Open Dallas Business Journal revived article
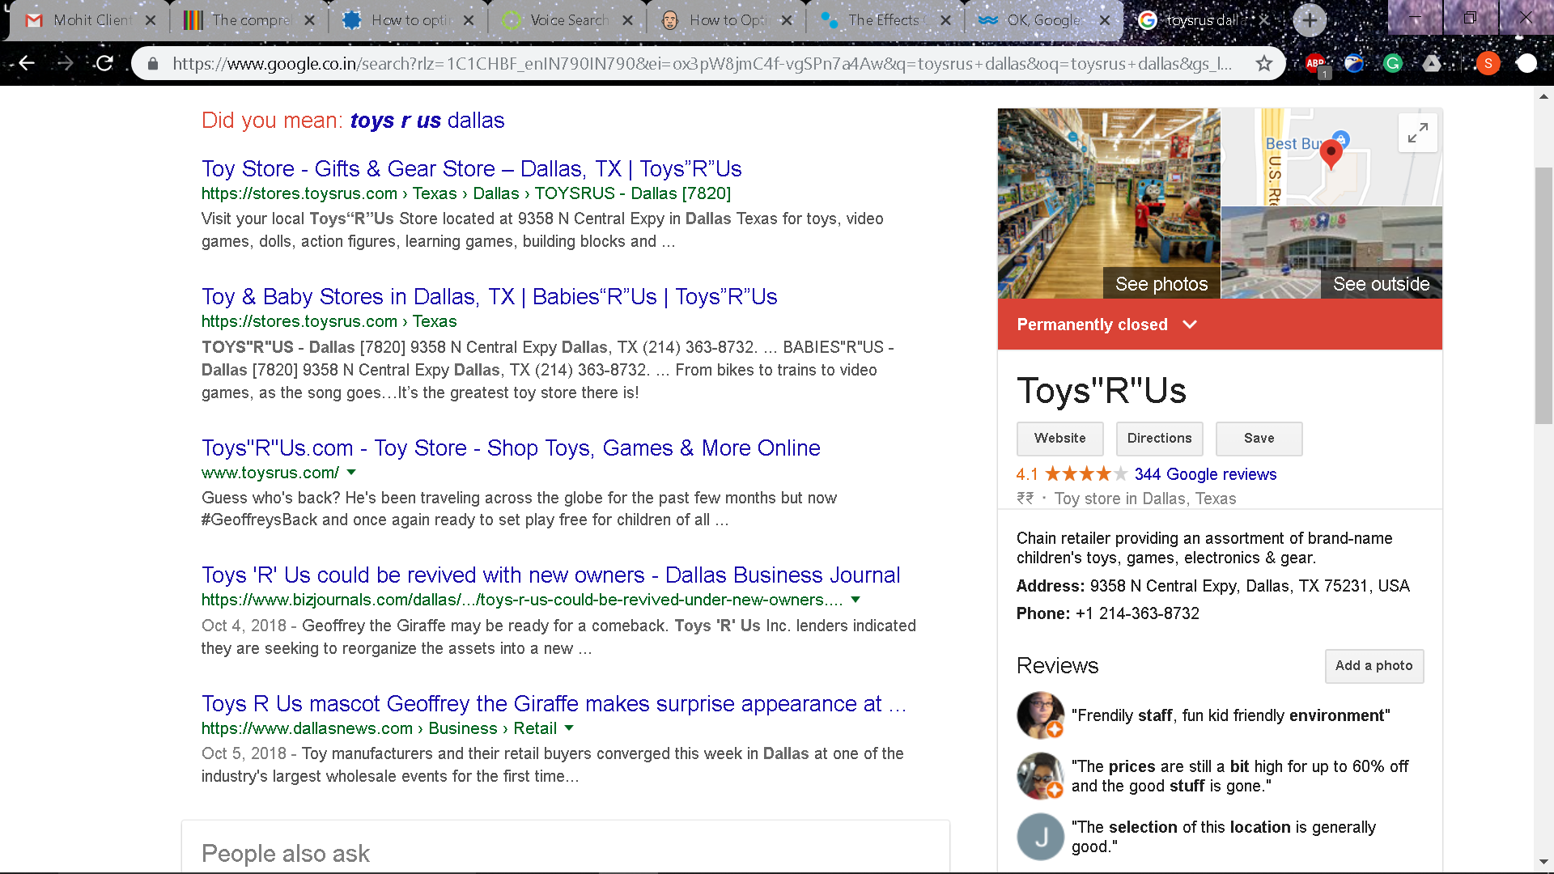Screen dimensions: 1554x874 tap(550, 575)
